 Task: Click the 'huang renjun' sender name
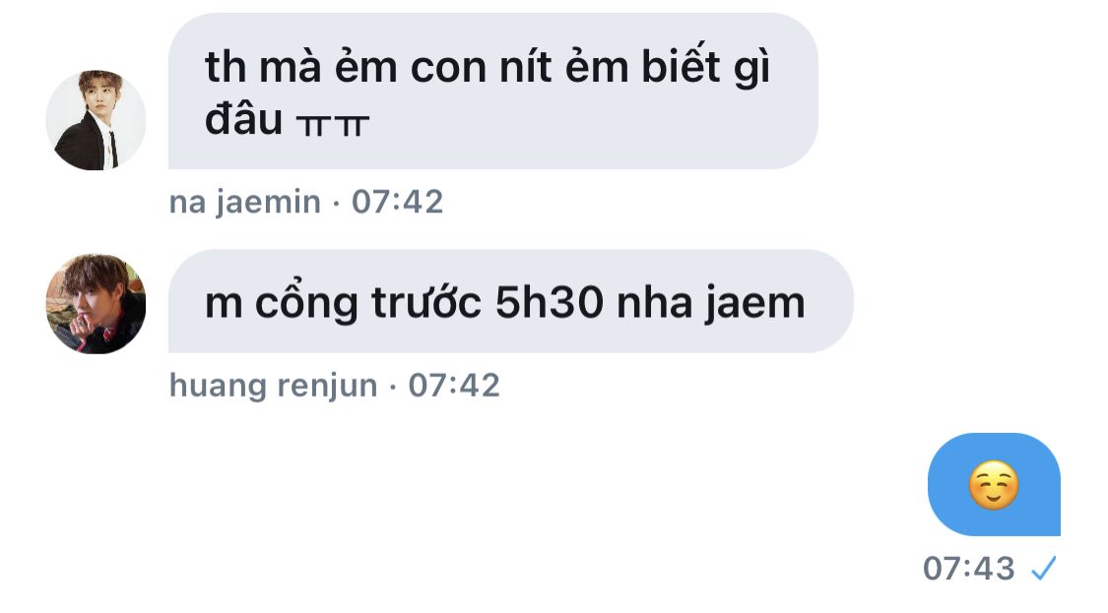point(274,387)
